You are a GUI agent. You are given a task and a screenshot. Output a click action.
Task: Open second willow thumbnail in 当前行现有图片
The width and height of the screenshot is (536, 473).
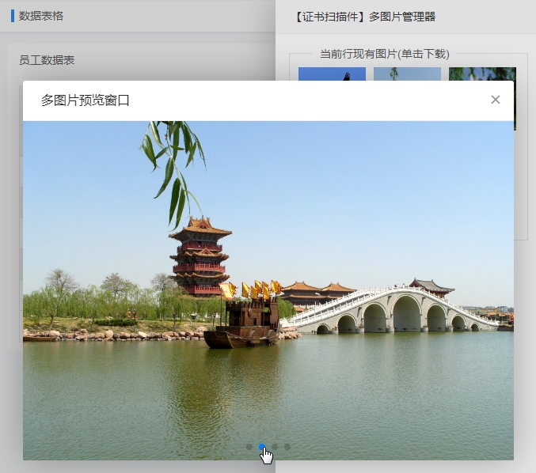(x=407, y=74)
